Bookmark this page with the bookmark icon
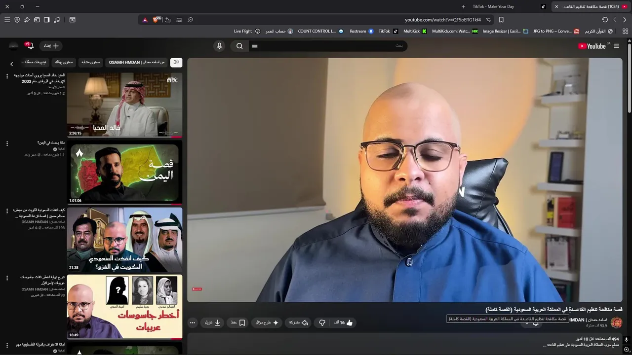This screenshot has width=632, height=355. [501, 20]
